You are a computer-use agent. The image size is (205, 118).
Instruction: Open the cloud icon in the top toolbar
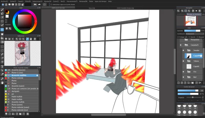[3, 5]
